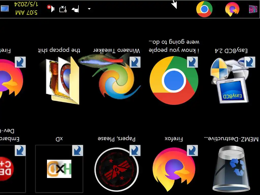Select the MEMZ-Destructive desktop icon
This screenshot has height=195, width=260.
[x=231, y=169]
